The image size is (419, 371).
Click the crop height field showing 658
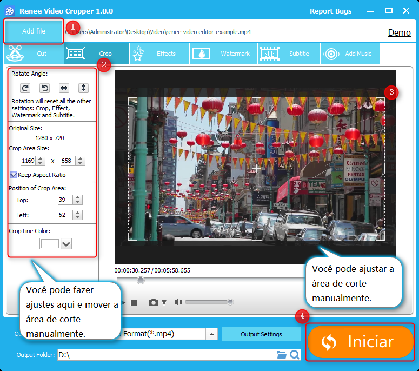(68, 161)
